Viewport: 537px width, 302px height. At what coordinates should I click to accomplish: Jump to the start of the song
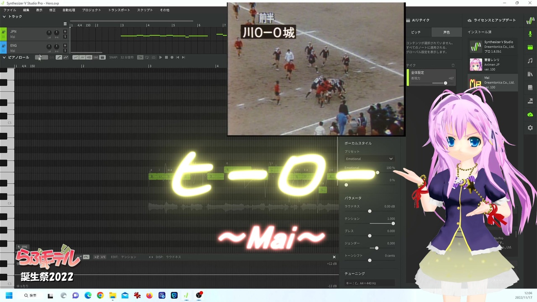tap(177, 57)
